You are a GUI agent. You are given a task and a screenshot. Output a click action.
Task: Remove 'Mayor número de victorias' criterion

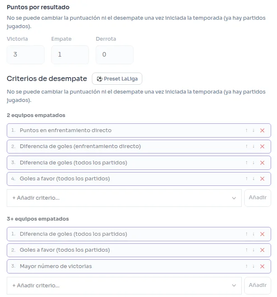[x=262, y=266]
